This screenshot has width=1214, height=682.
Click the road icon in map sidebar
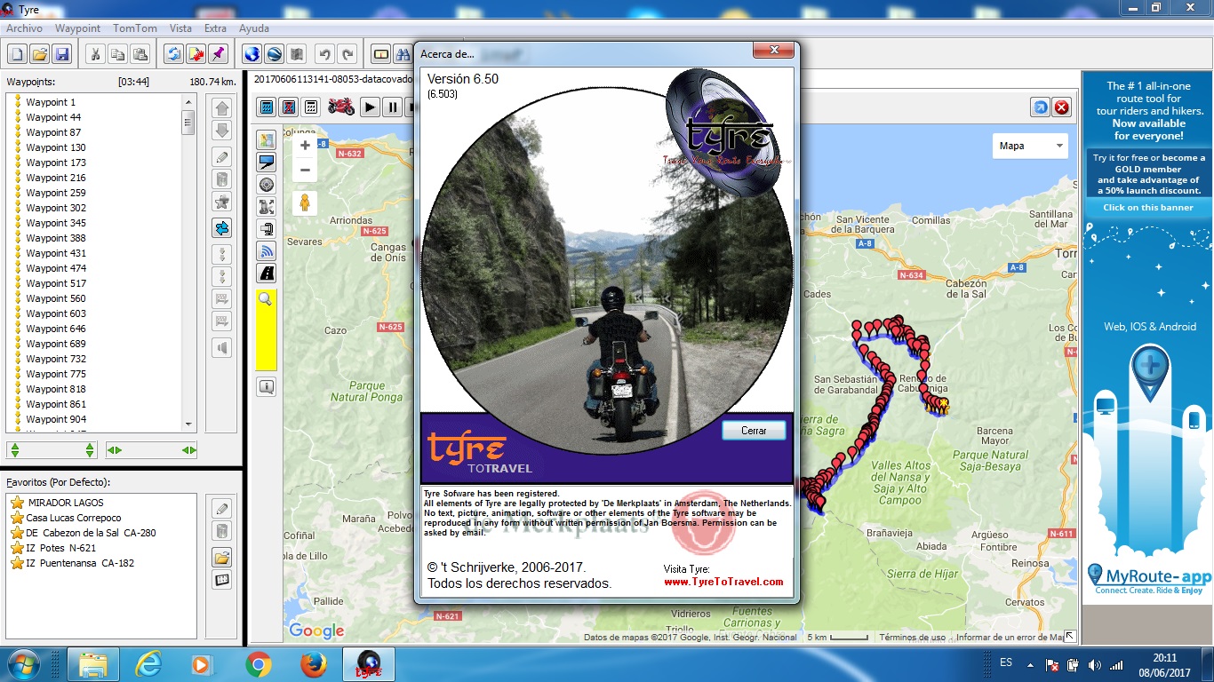tap(266, 274)
